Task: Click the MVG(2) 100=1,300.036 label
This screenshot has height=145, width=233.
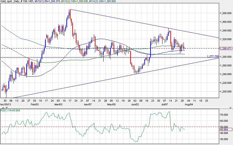Action: point(75,1)
